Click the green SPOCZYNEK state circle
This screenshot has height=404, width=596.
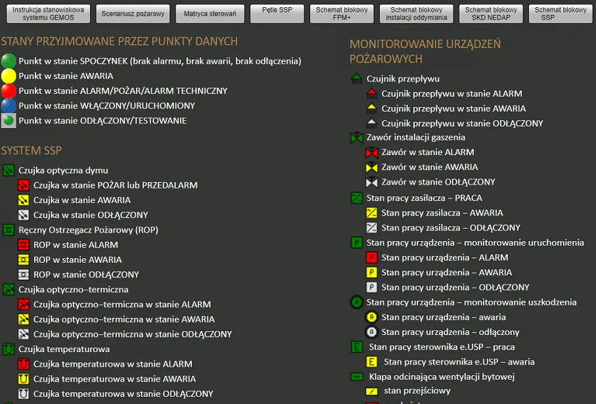[7, 61]
